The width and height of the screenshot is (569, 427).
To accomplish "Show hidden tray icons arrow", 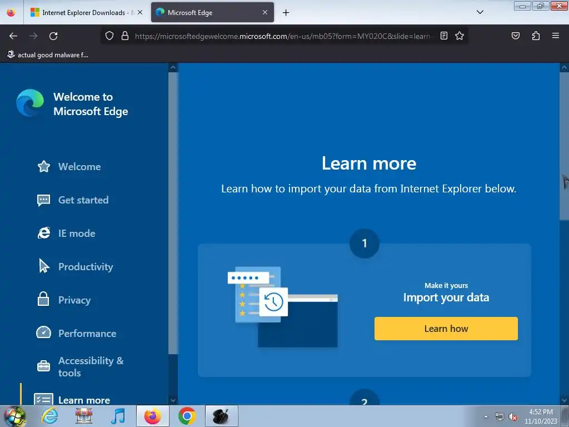I will click(486, 416).
